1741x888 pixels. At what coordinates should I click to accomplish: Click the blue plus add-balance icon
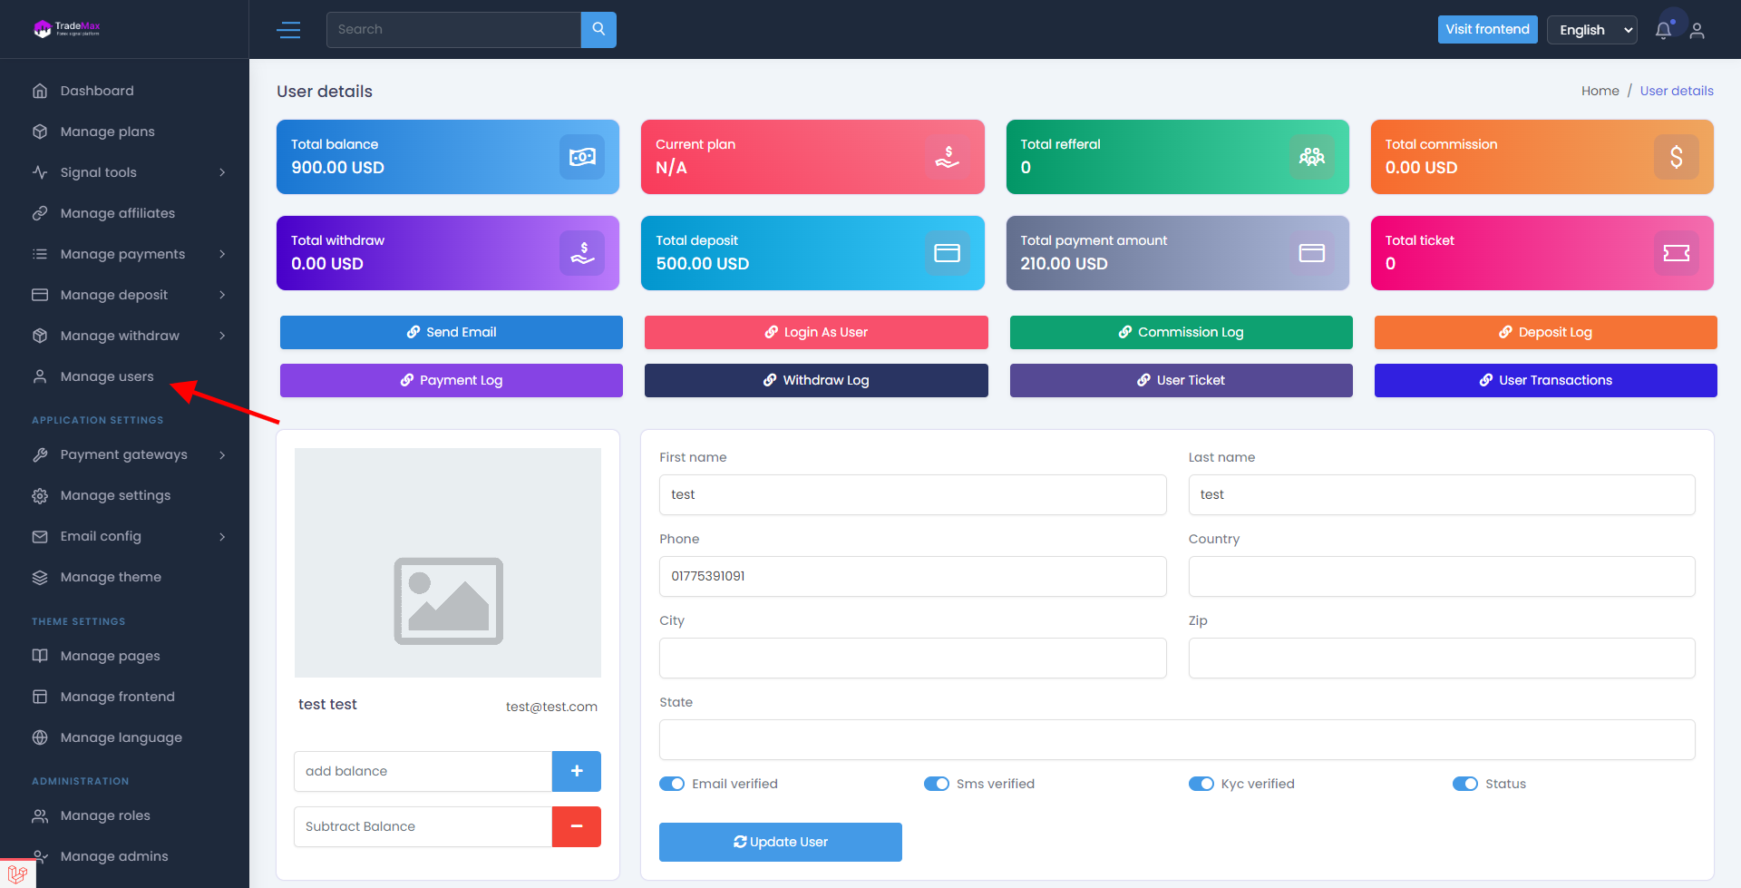click(x=577, y=771)
